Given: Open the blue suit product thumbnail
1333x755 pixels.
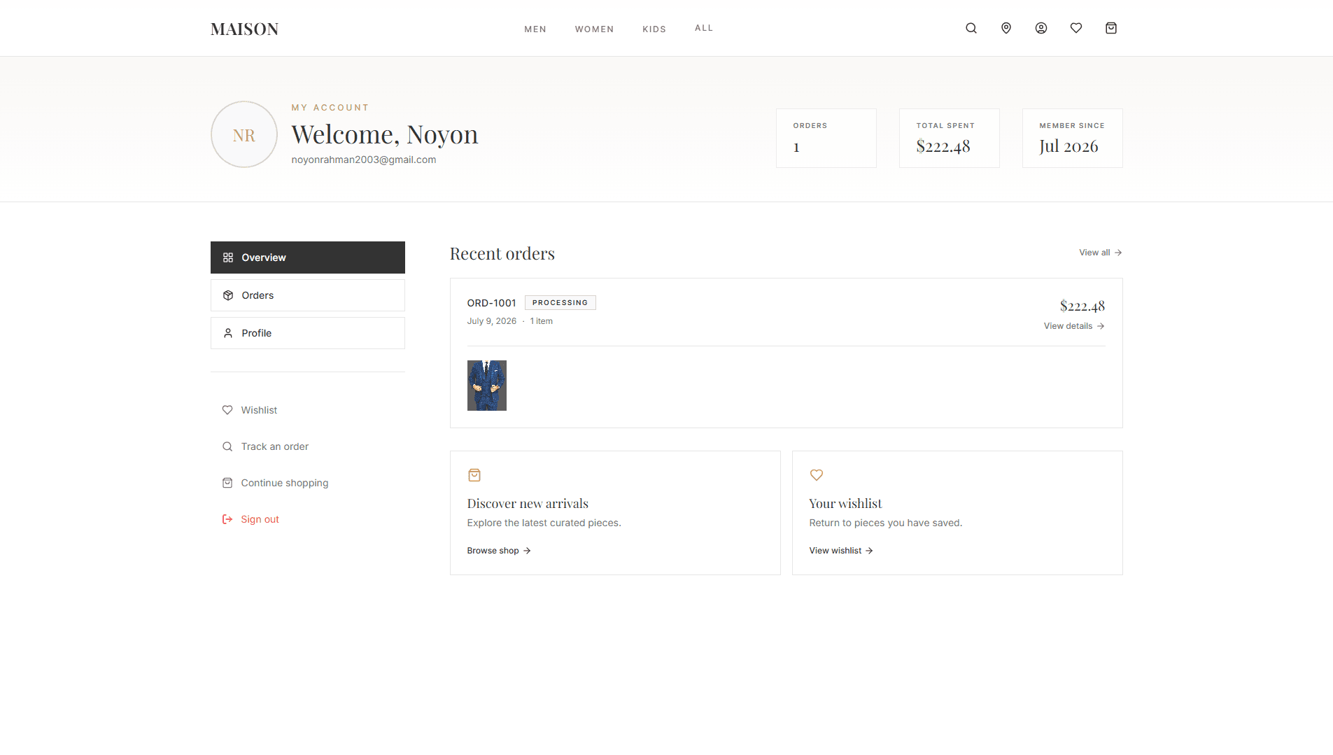Looking at the screenshot, I should pyautogui.click(x=487, y=386).
